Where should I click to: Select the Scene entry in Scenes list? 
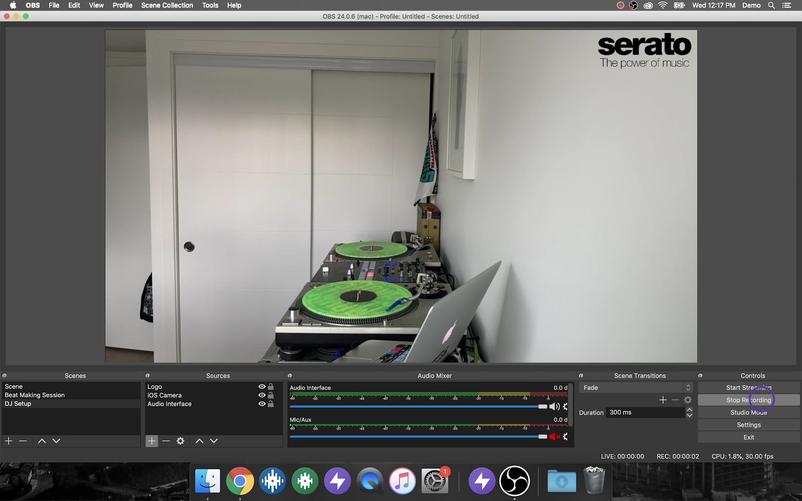point(71,387)
